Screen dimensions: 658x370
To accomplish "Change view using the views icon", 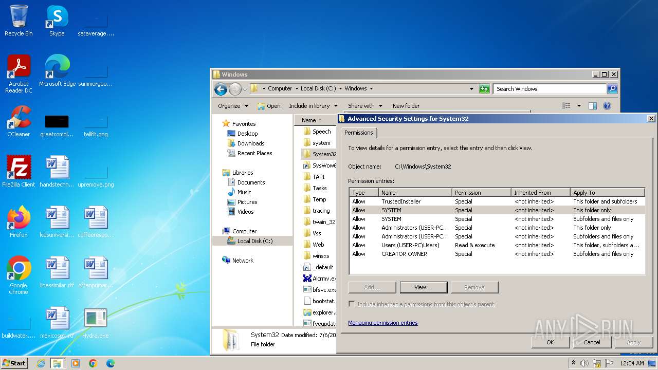I will coord(566,106).
